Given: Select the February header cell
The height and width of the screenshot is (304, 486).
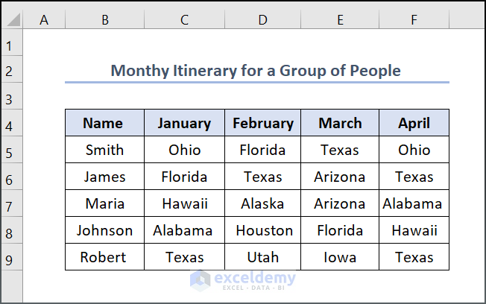Looking at the screenshot, I should [262, 124].
